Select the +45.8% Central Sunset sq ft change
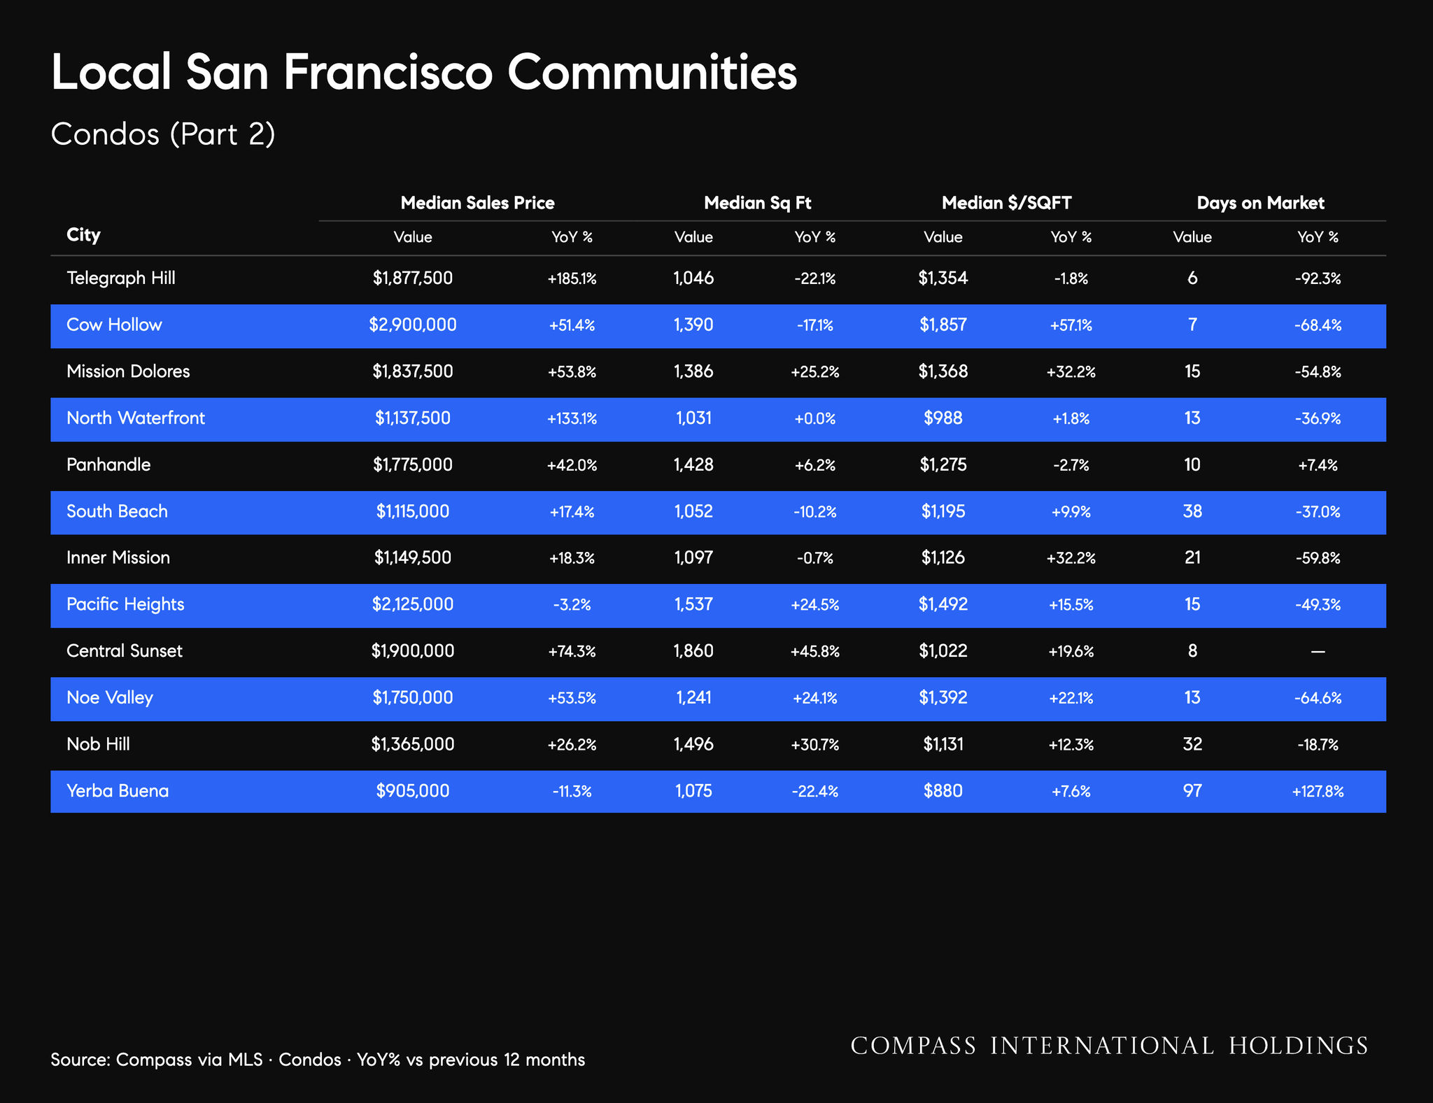Screen dimensions: 1433x1103 click(x=815, y=651)
